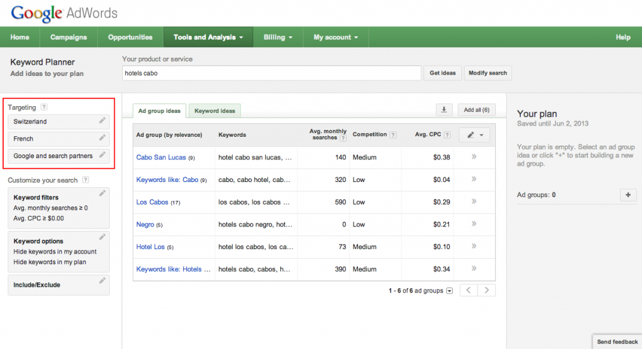The height and width of the screenshot is (349, 642).
Task: Sort by the Competition column header
Action: click(369, 134)
